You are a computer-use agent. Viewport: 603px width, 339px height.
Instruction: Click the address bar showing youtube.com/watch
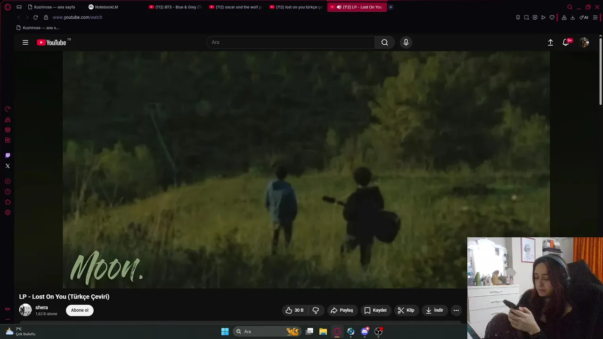pos(77,17)
